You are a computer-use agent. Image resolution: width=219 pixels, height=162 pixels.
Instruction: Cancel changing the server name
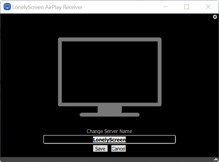119,149
